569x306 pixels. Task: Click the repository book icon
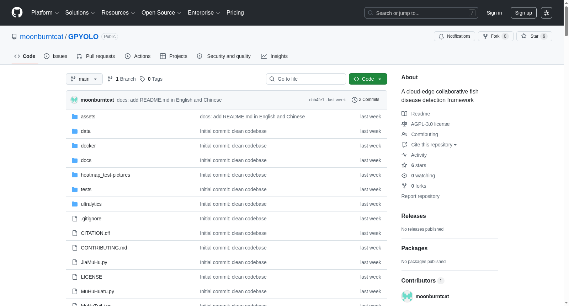[14, 37]
